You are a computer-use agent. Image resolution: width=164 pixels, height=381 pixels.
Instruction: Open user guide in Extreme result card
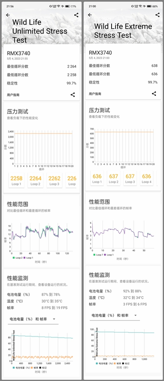95,94
